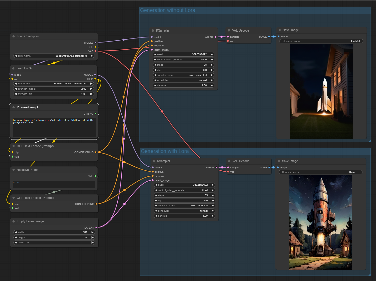Click the strength_model value 2.00
The width and height of the screenshot is (376, 281).
tap(84, 89)
